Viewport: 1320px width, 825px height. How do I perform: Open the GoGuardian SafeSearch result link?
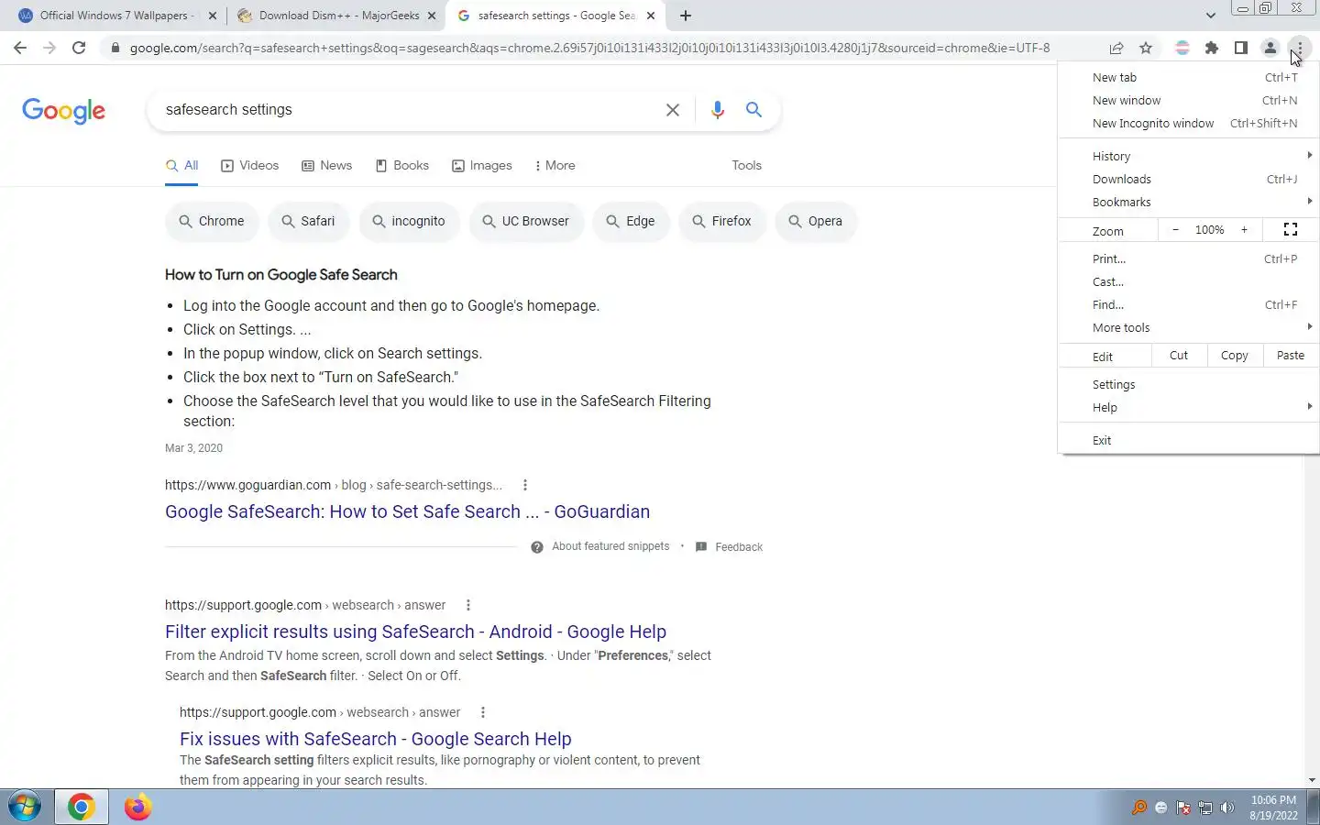(407, 512)
